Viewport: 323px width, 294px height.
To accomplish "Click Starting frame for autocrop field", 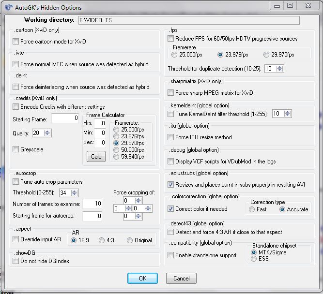I will tap(92, 216).
